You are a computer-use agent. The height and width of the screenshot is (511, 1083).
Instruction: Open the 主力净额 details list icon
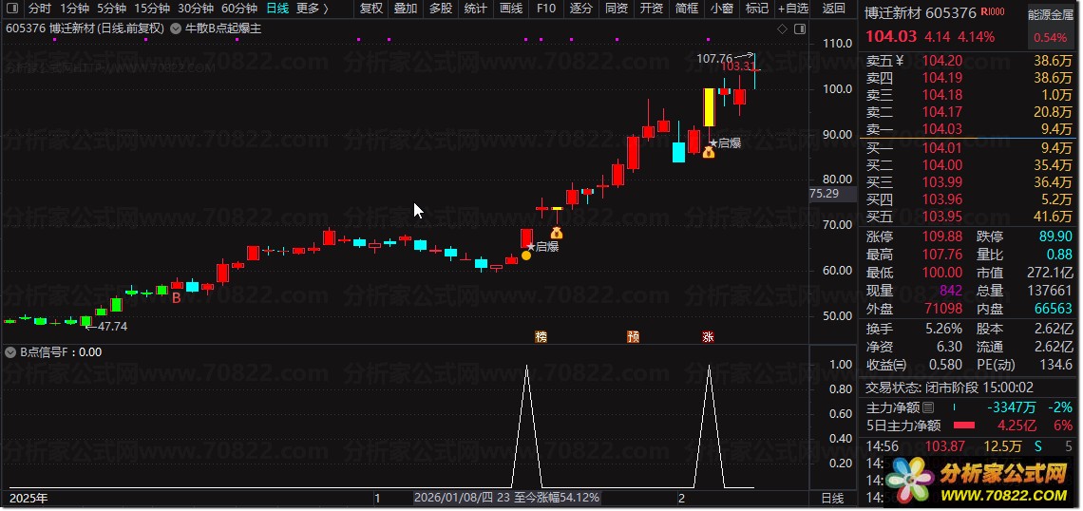tap(928, 407)
